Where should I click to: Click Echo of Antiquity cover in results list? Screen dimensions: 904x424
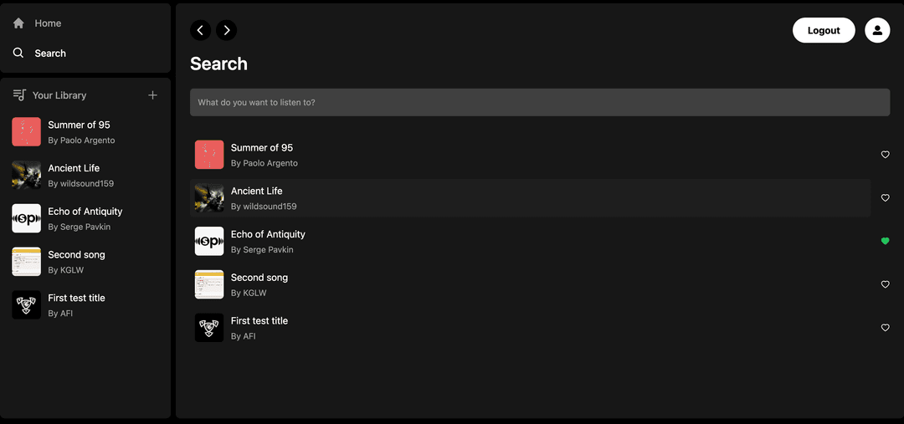tap(209, 241)
